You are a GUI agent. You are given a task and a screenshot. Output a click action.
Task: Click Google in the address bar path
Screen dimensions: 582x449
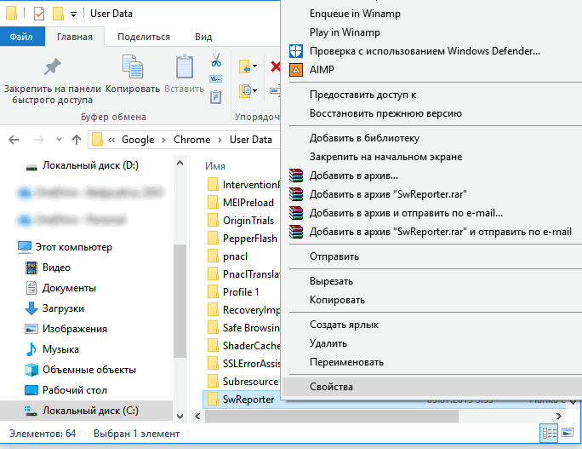pyautogui.click(x=138, y=140)
